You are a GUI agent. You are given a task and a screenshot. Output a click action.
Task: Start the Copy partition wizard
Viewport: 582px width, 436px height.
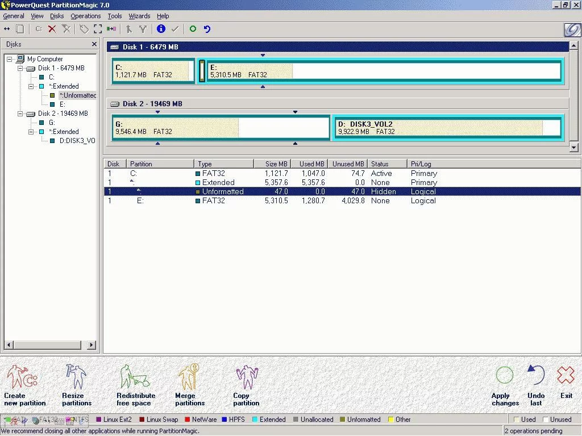tap(247, 385)
